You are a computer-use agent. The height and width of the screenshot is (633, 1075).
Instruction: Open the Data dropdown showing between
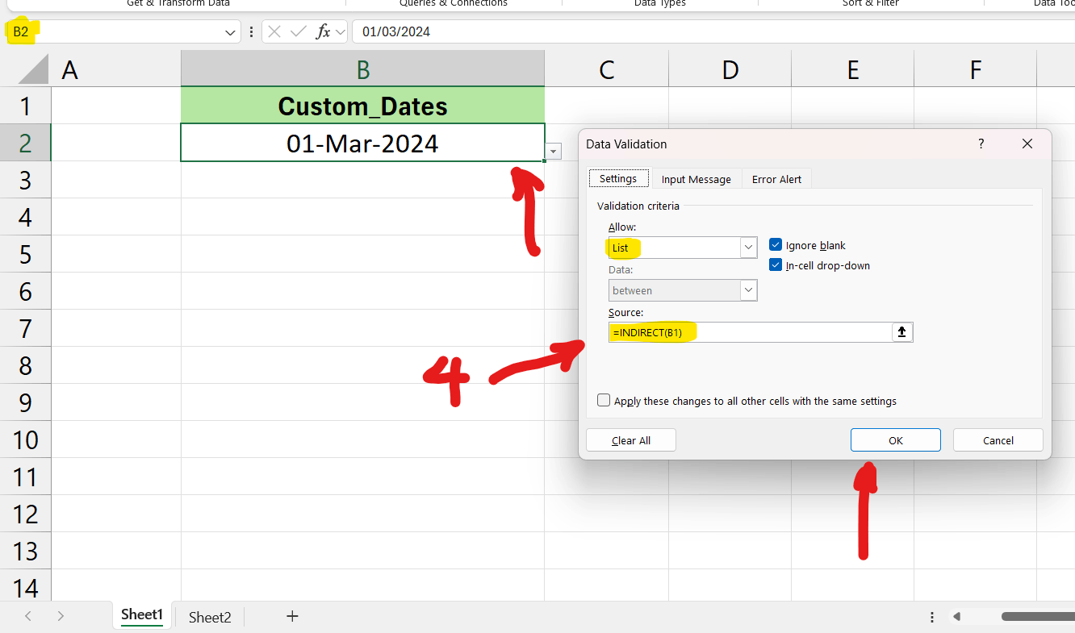[747, 289]
